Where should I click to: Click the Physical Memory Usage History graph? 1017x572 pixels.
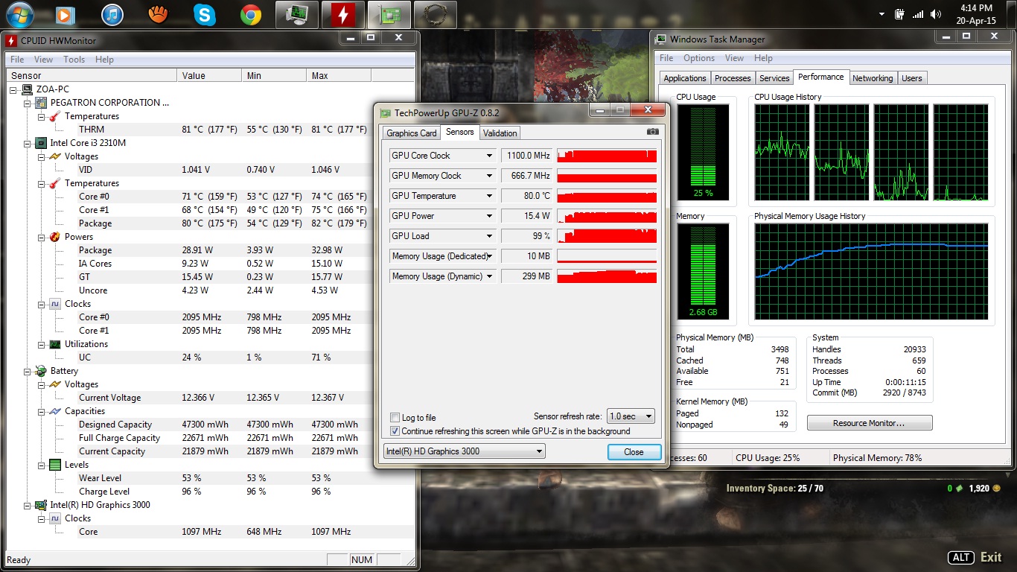pos(871,271)
